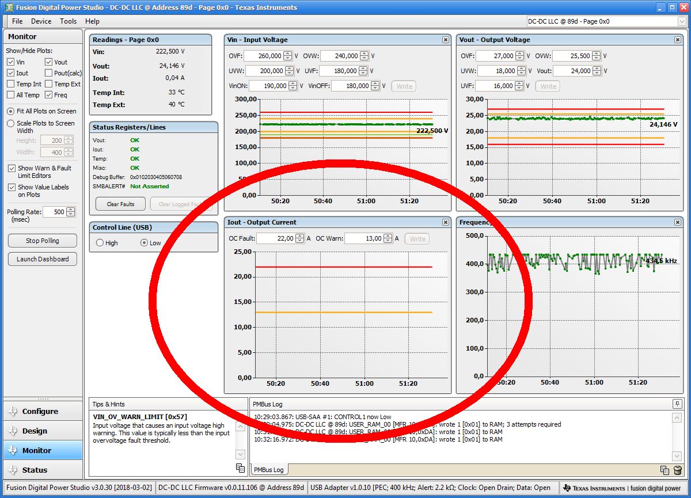Screen dimensions: 691x498
Task: Click the Vout OVF value field
Action: (x=496, y=56)
